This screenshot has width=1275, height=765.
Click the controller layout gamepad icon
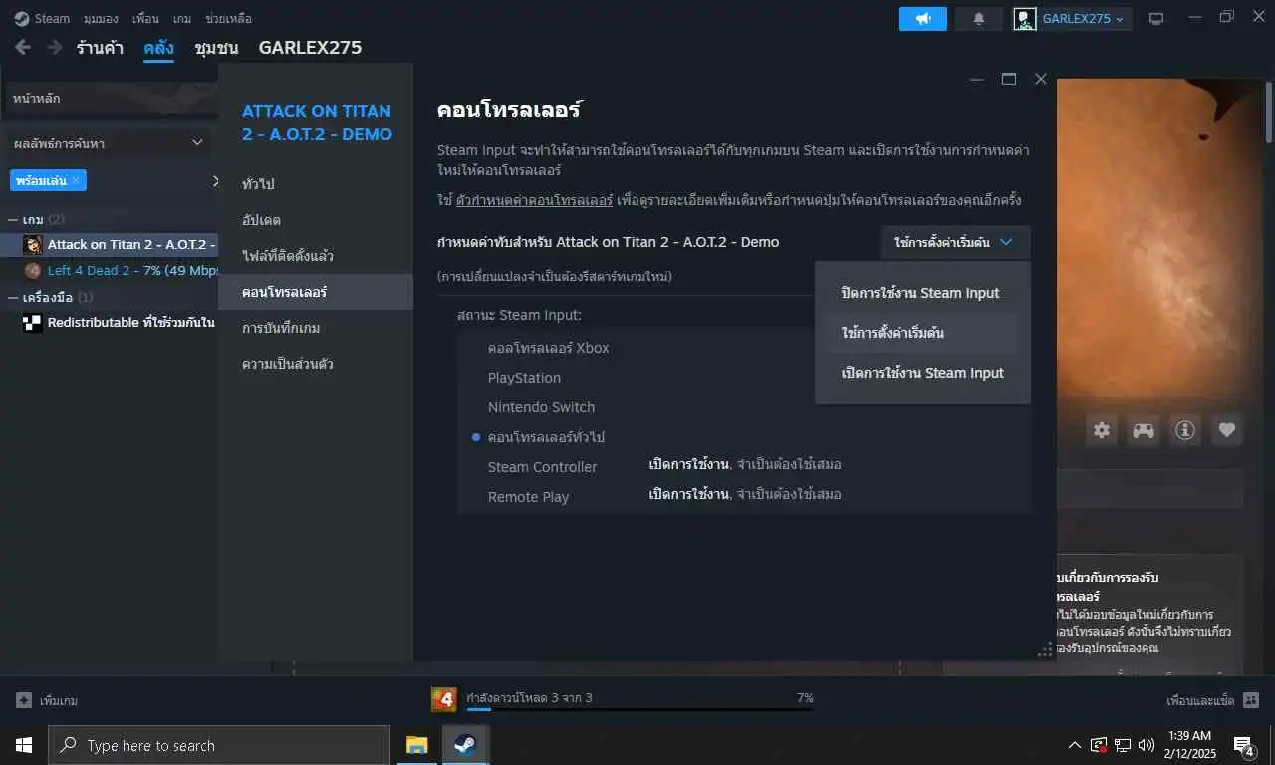pos(1143,430)
